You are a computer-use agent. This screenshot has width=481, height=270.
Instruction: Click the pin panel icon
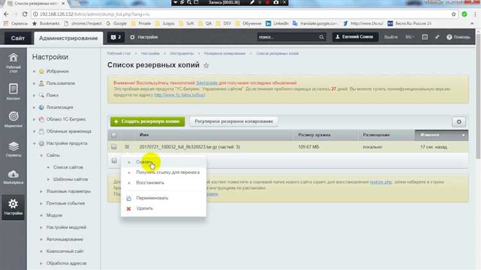pyautogui.click(x=437, y=37)
